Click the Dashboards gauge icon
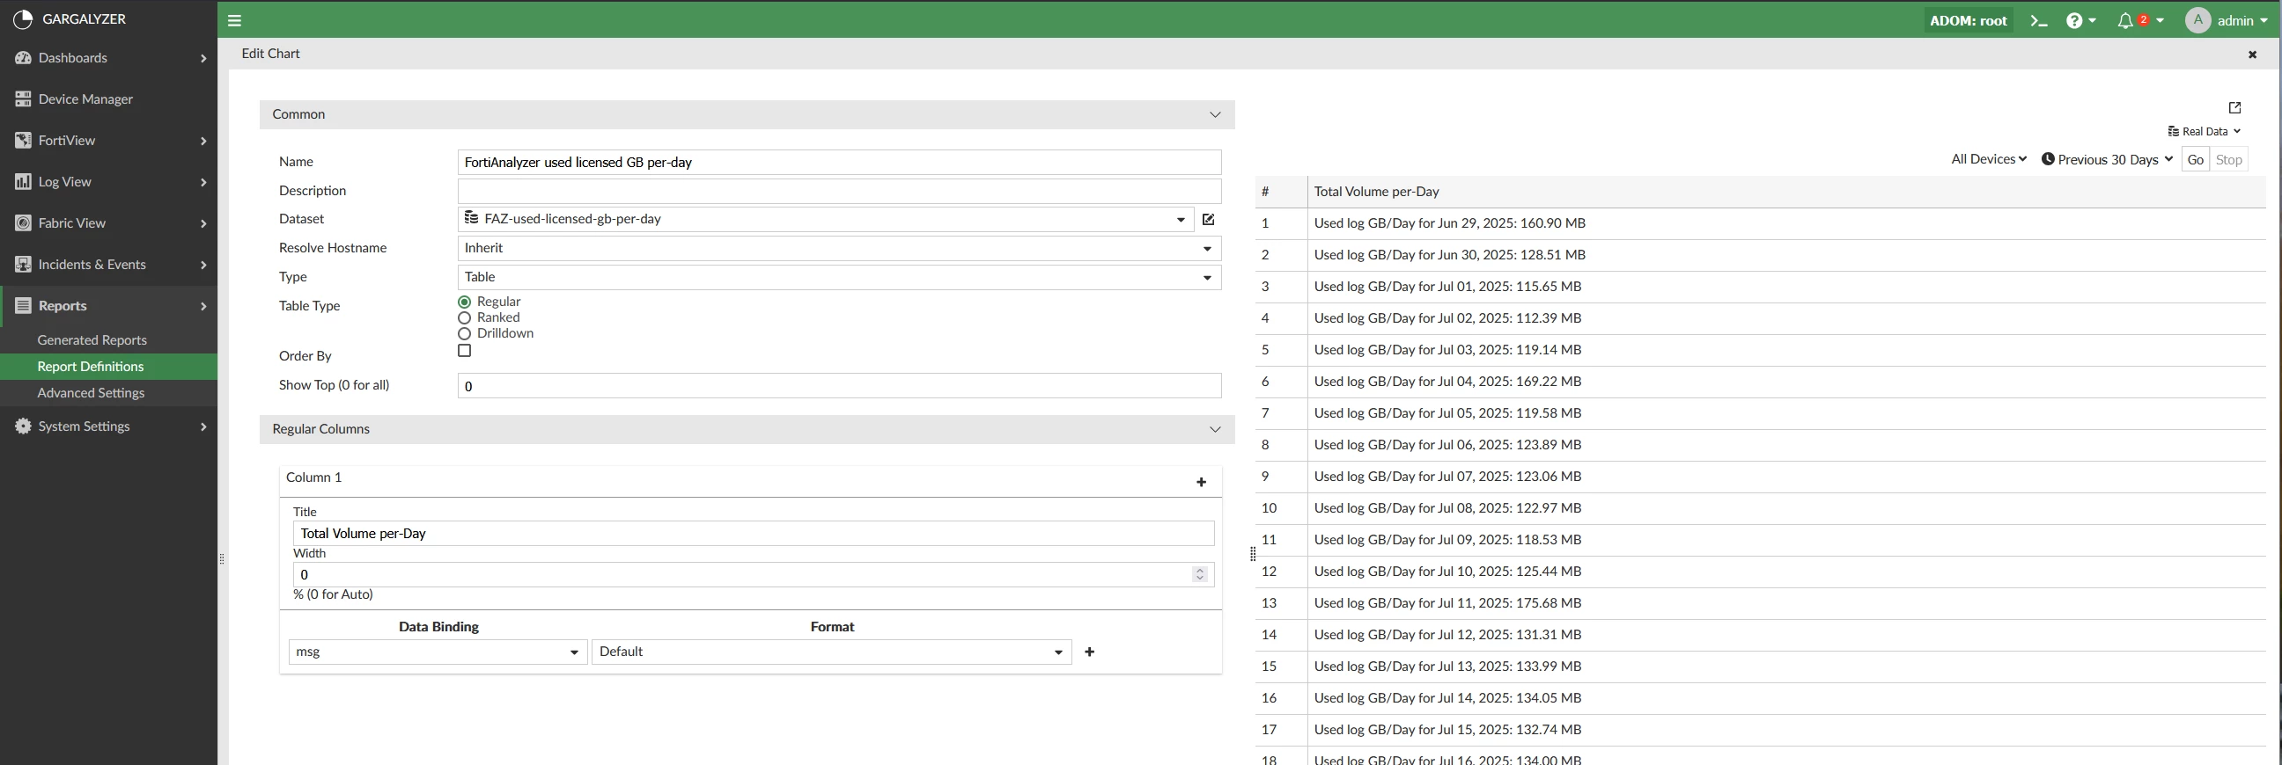 pos(23,57)
